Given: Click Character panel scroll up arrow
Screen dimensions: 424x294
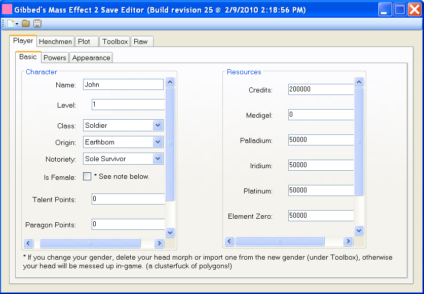Looking at the screenshot, I should tap(170, 82).
